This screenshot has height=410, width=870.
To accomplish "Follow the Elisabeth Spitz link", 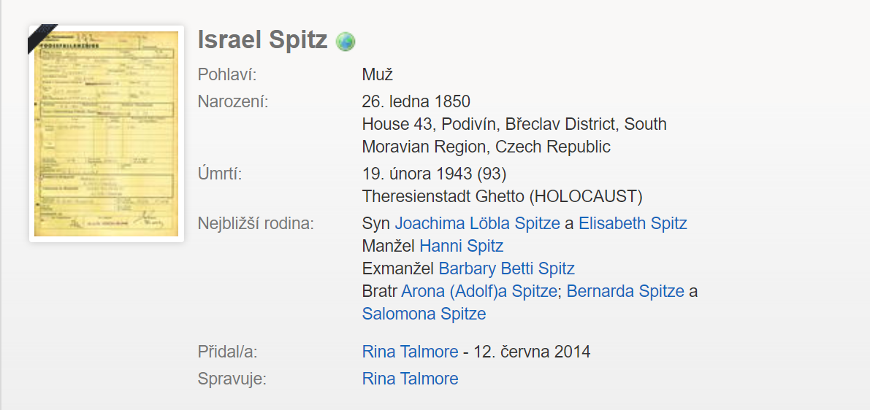I will [633, 223].
